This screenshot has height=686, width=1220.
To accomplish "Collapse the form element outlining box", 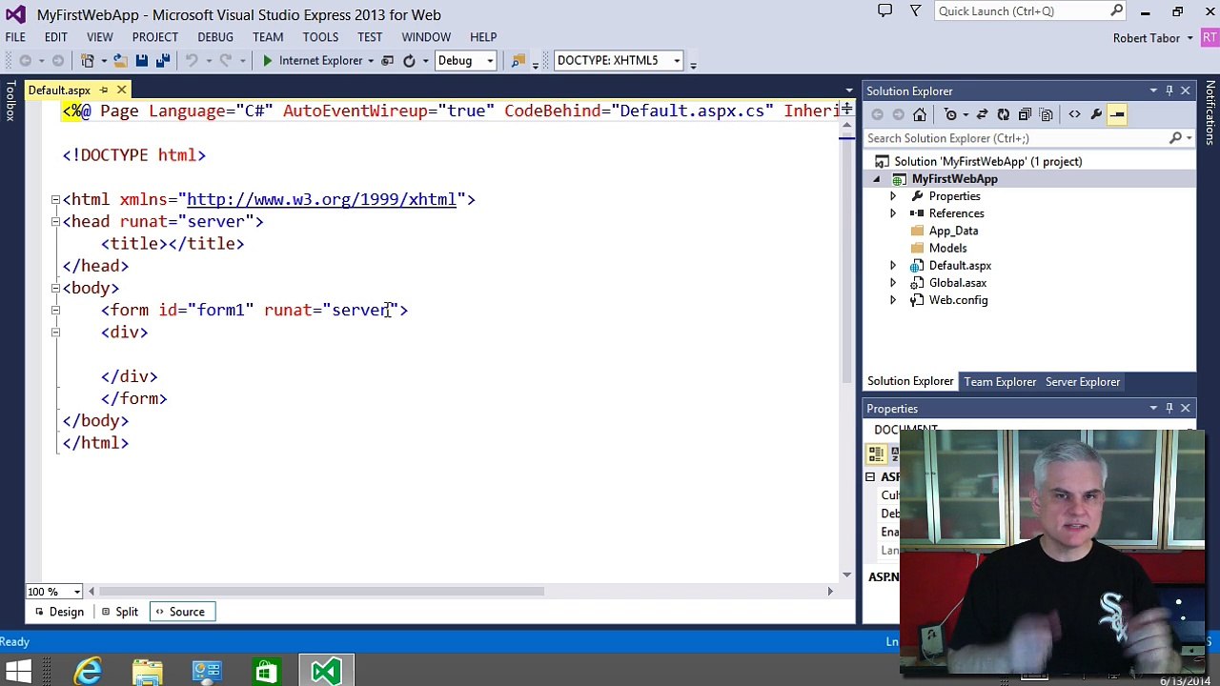I will pyautogui.click(x=55, y=311).
